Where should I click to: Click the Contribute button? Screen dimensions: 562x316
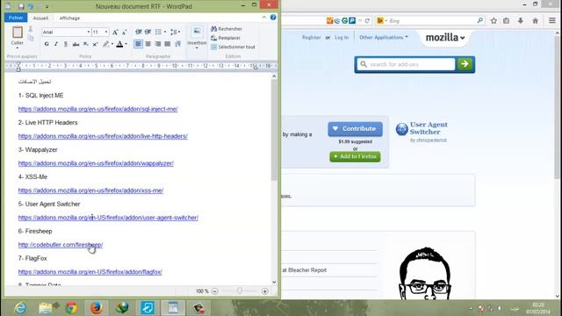pos(355,129)
